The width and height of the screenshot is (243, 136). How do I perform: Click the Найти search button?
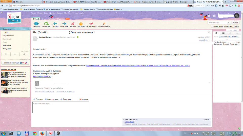click(235, 23)
